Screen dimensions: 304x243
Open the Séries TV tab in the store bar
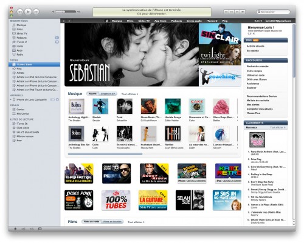click(x=144, y=21)
